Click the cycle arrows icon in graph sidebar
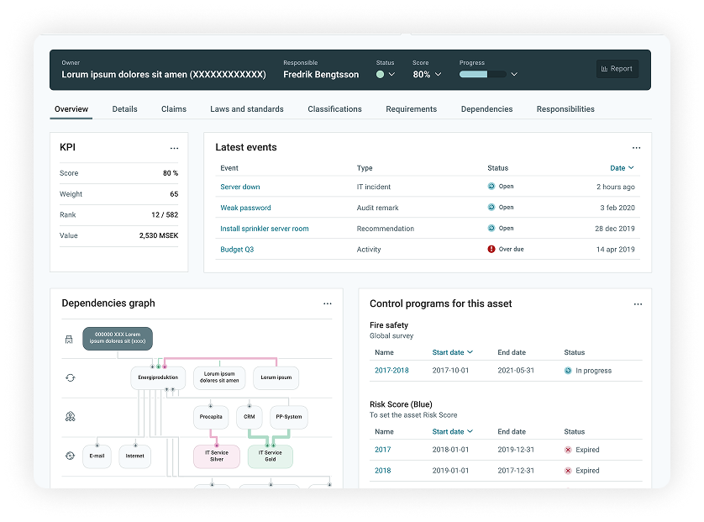Image resolution: width=704 pixels, height=522 pixels. 71,377
